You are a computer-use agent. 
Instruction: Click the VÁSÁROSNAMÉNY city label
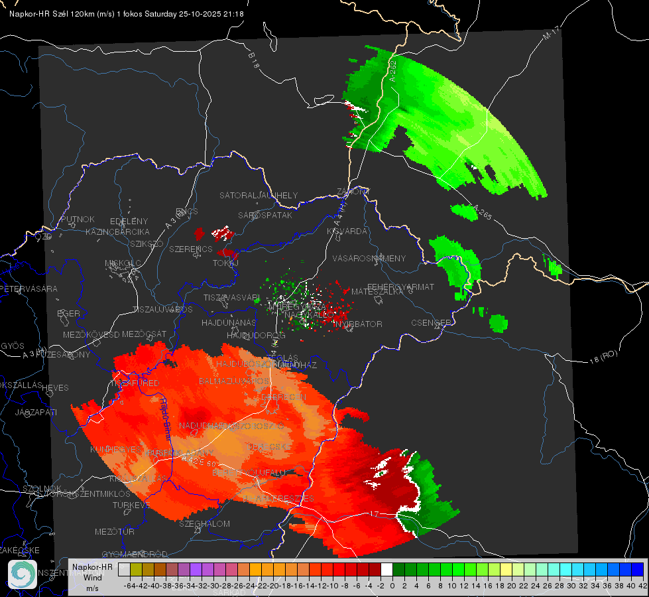click(369, 258)
